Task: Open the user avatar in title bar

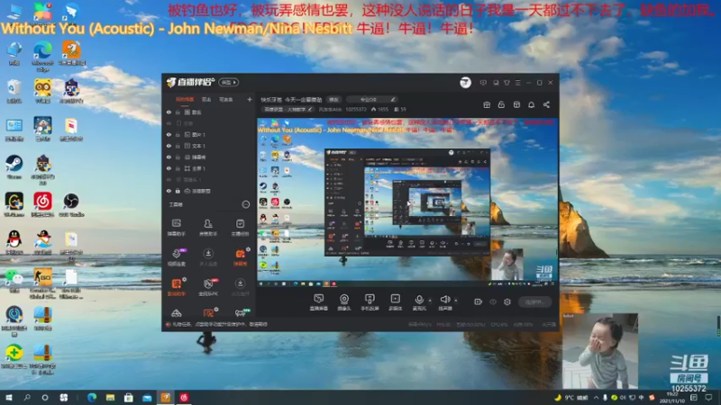Action: click(x=465, y=83)
